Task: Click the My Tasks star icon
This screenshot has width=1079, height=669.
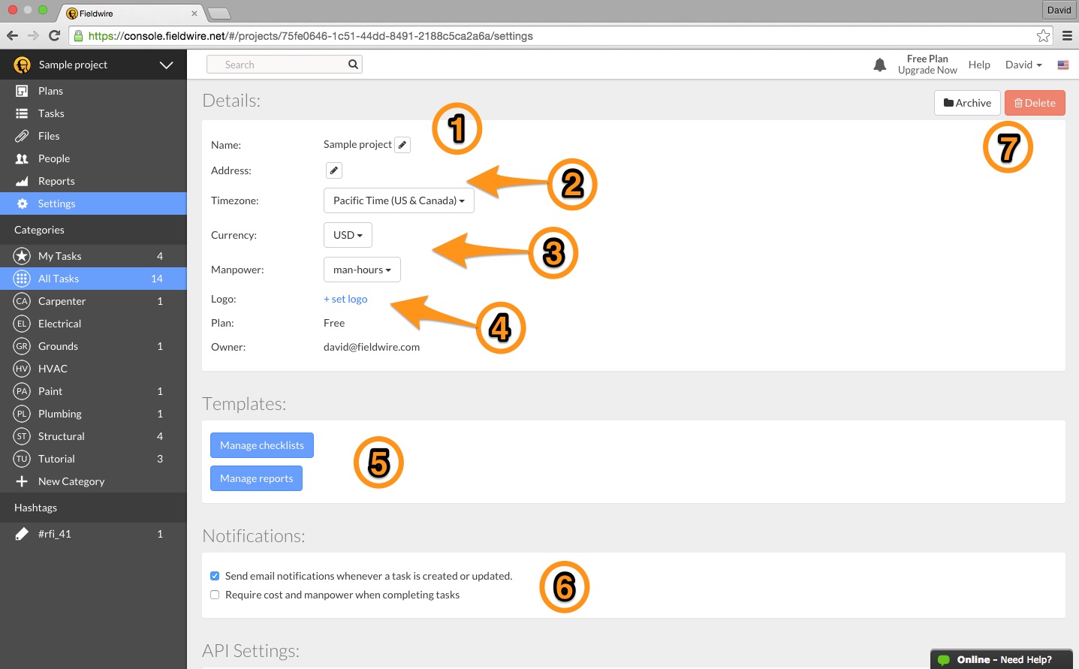Action: click(22, 256)
